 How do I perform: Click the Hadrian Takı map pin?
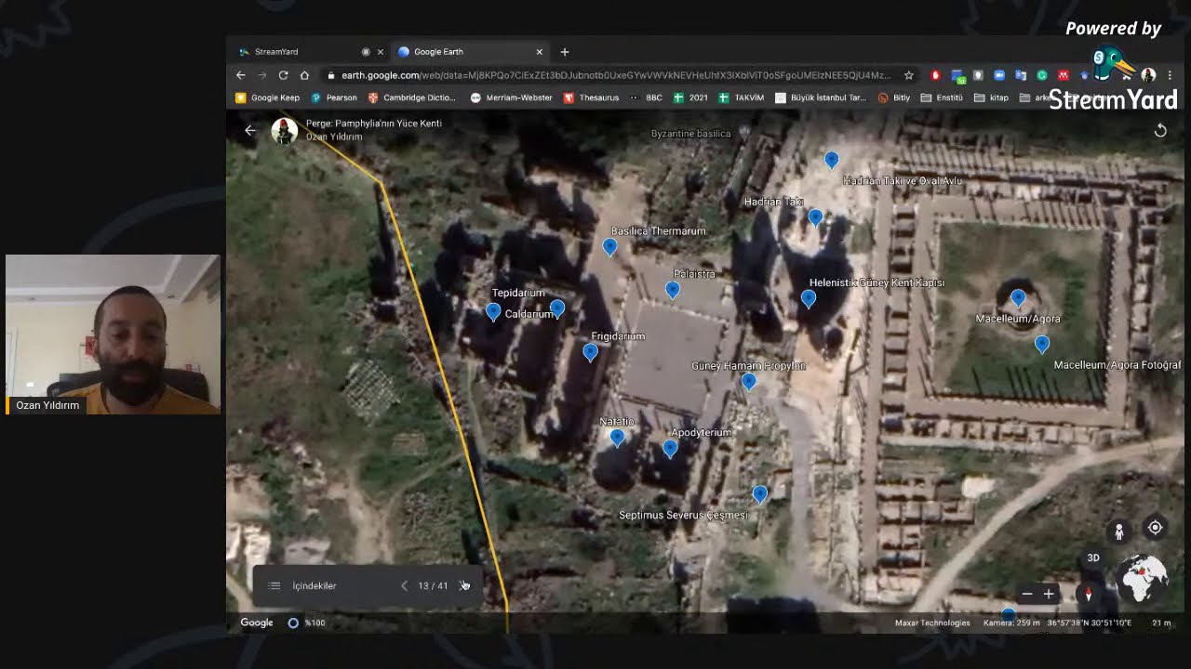pos(815,217)
